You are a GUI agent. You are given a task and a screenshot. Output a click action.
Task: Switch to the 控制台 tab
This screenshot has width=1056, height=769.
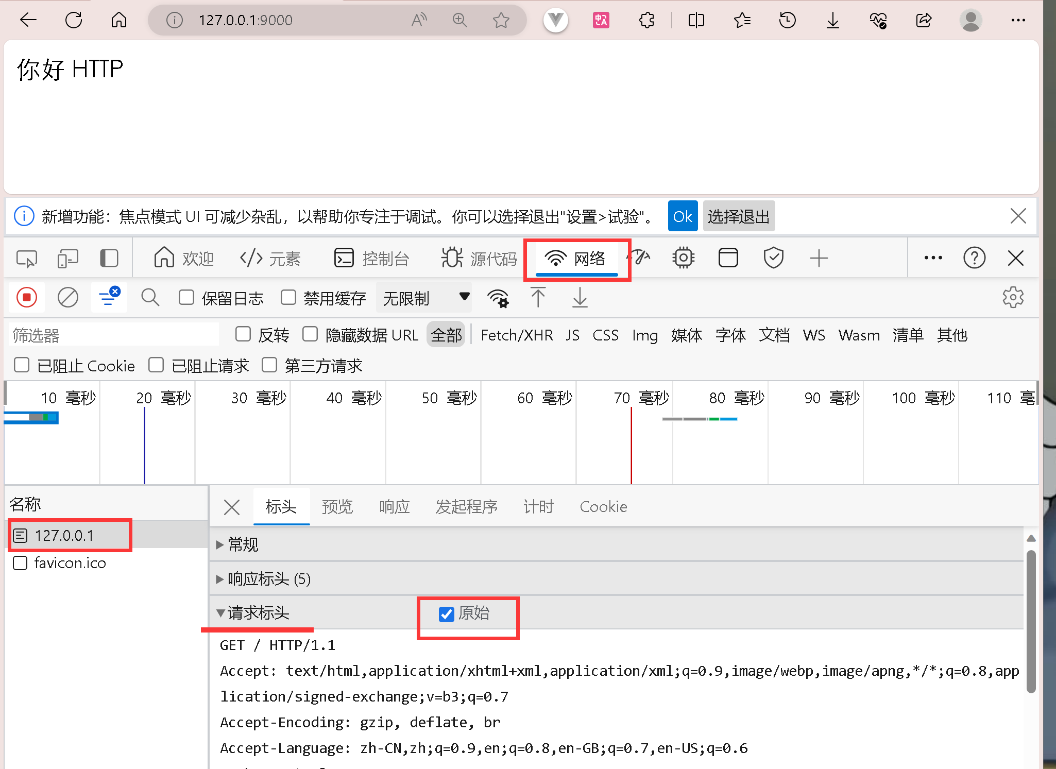tap(371, 258)
